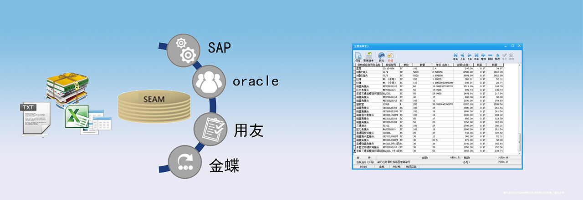Click the sum value 75092.37
Screen dimensions: 583x200
point(503,162)
